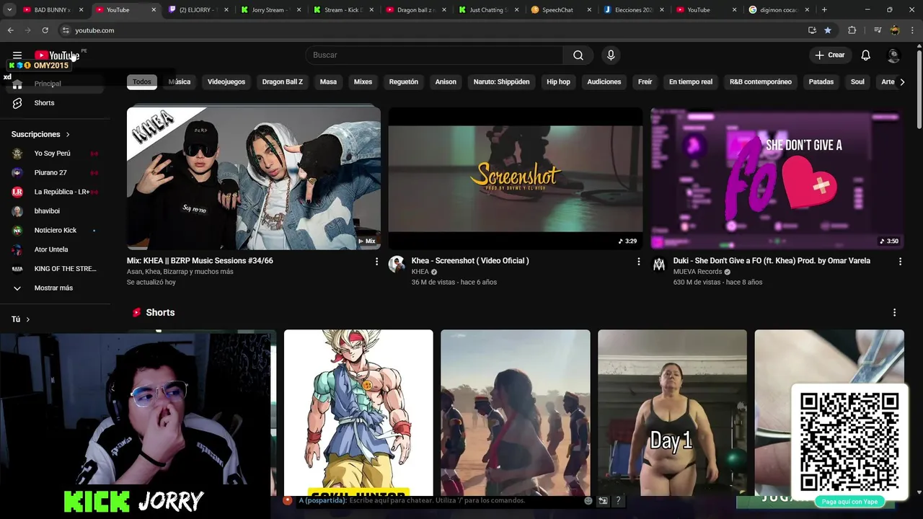Open browser extensions puzzle icon
Image resolution: width=923 pixels, height=519 pixels.
(852, 30)
